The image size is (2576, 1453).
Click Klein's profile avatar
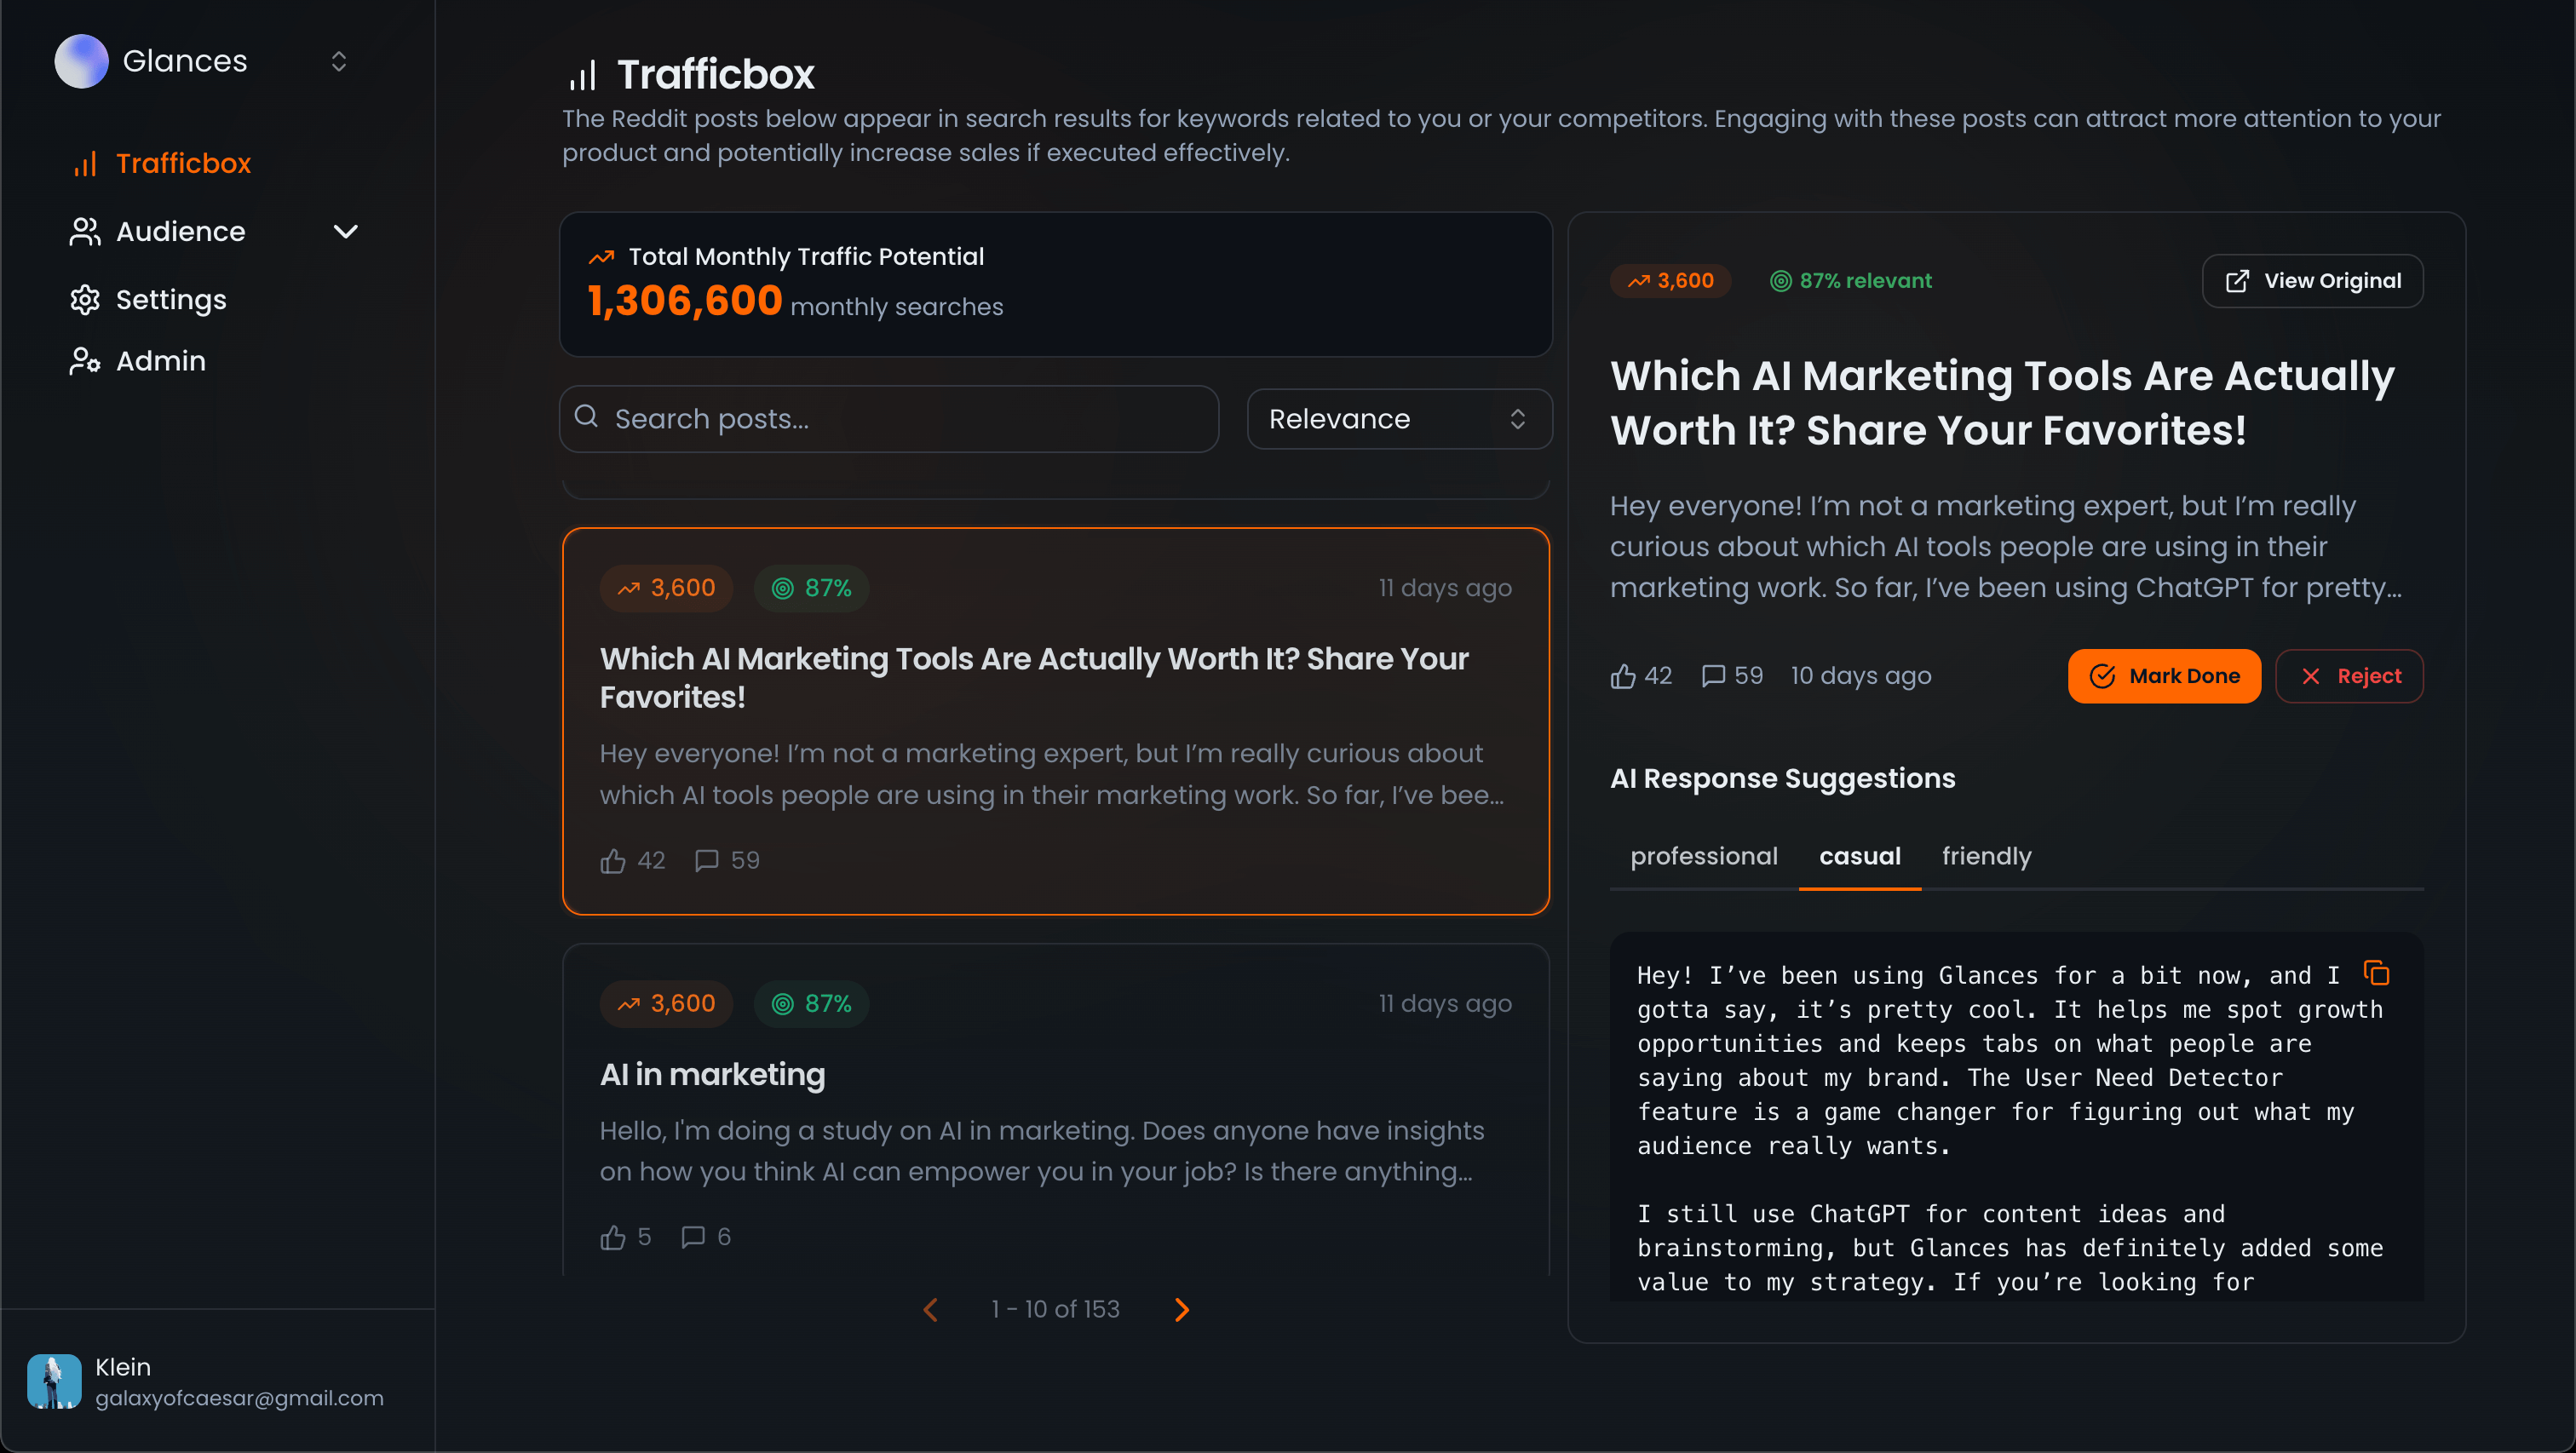[x=54, y=1381]
